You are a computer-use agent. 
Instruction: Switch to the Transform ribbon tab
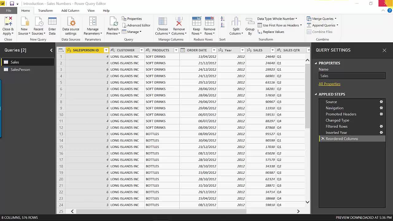[x=45, y=10]
